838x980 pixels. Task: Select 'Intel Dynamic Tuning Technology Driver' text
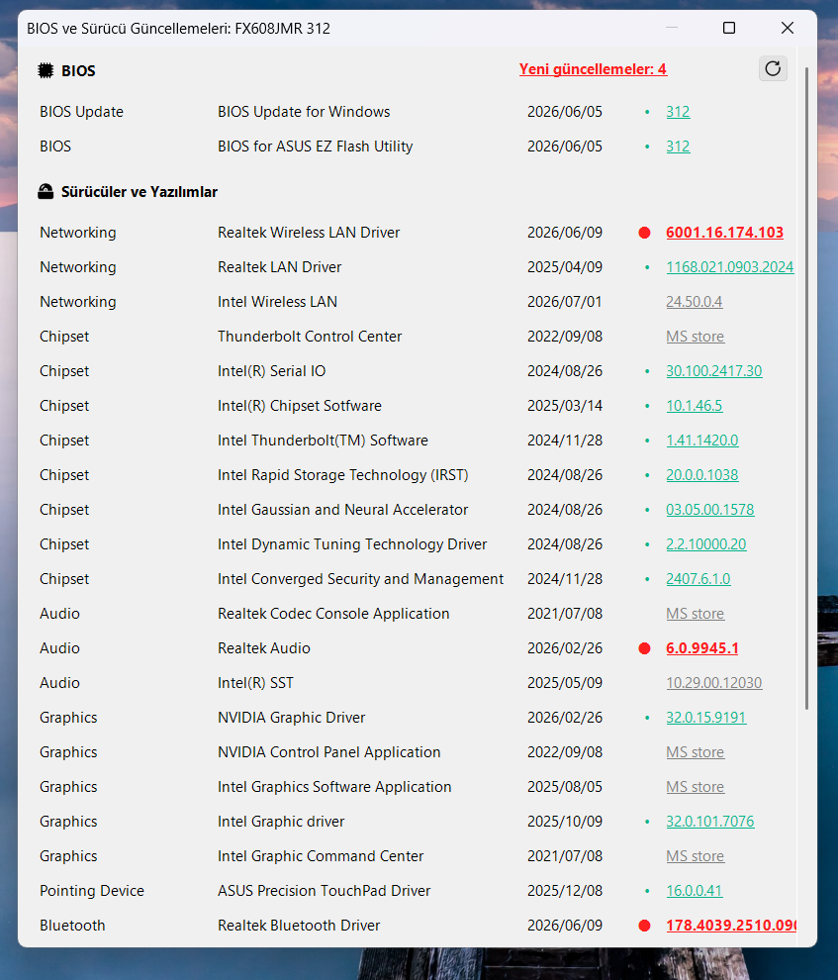351,544
